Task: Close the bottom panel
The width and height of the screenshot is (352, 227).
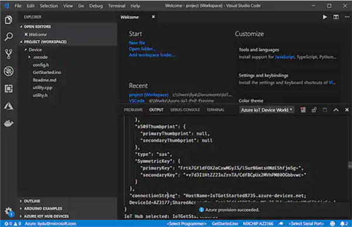Action: pos(347,110)
